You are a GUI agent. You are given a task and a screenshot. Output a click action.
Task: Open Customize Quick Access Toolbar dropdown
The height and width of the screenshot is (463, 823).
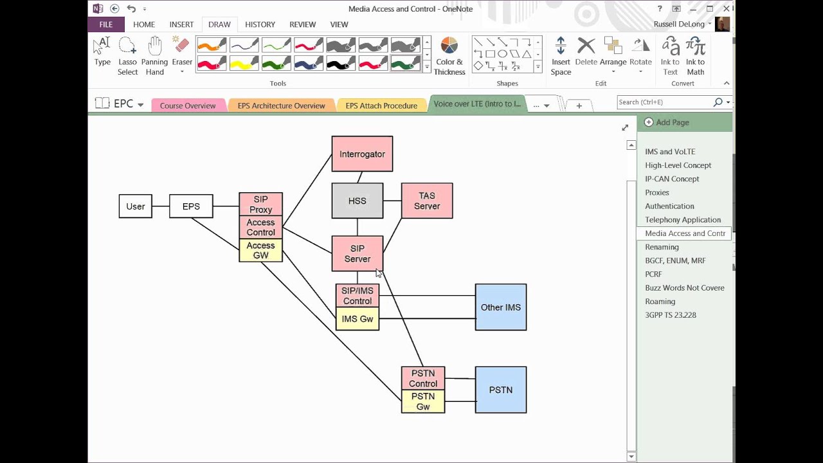pyautogui.click(x=145, y=9)
